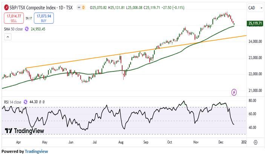Click the Nov label on the time axis
Viewport: 265px width, 154px height.
pyautogui.click(x=196, y=142)
